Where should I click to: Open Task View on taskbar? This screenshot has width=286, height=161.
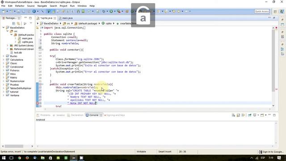(x=11, y=158)
